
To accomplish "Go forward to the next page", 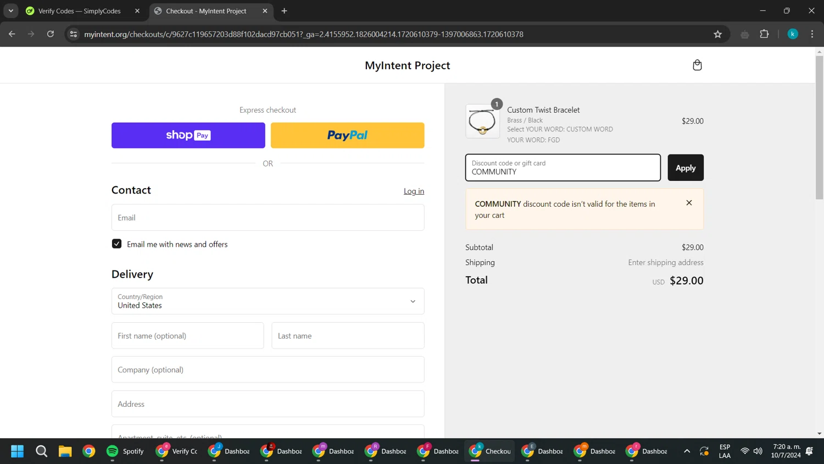I will [31, 34].
